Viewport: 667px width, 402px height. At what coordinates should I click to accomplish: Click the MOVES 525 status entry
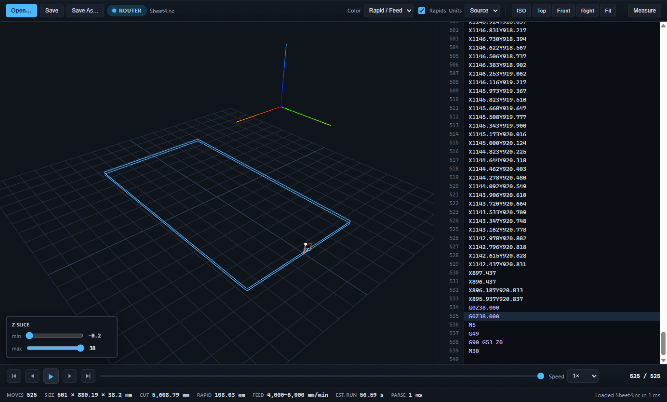(22, 395)
